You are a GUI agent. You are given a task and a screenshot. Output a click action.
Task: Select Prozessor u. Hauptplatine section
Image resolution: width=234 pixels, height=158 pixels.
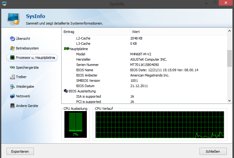tap(32, 58)
